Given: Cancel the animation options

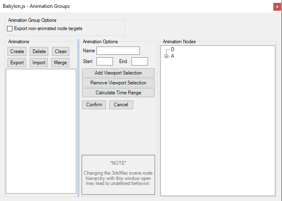Looking at the screenshot, I should point(121,105).
